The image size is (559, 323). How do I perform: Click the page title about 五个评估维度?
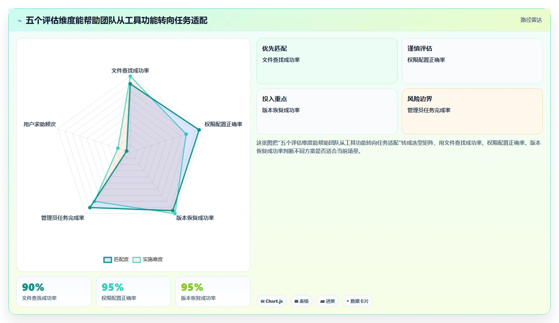(x=116, y=20)
